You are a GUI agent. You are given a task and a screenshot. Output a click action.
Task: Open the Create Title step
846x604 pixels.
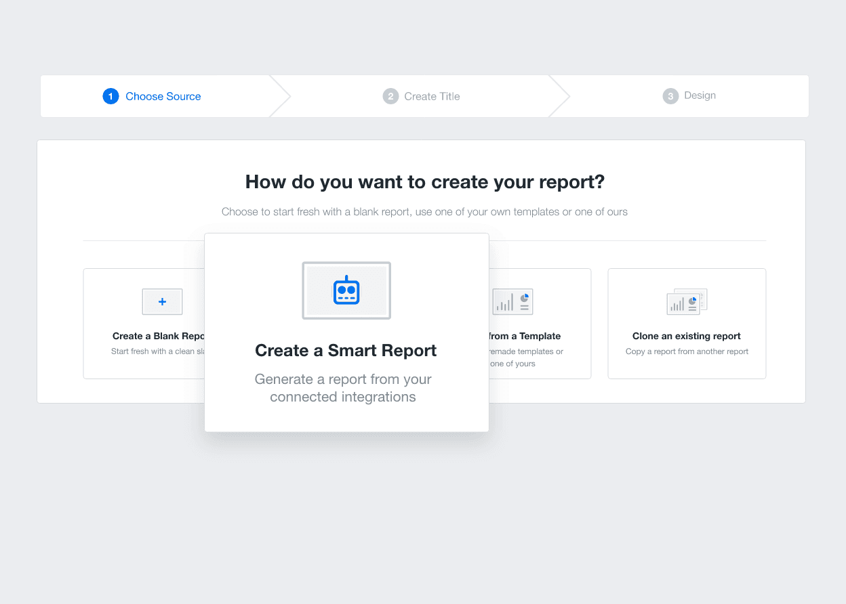click(x=431, y=96)
